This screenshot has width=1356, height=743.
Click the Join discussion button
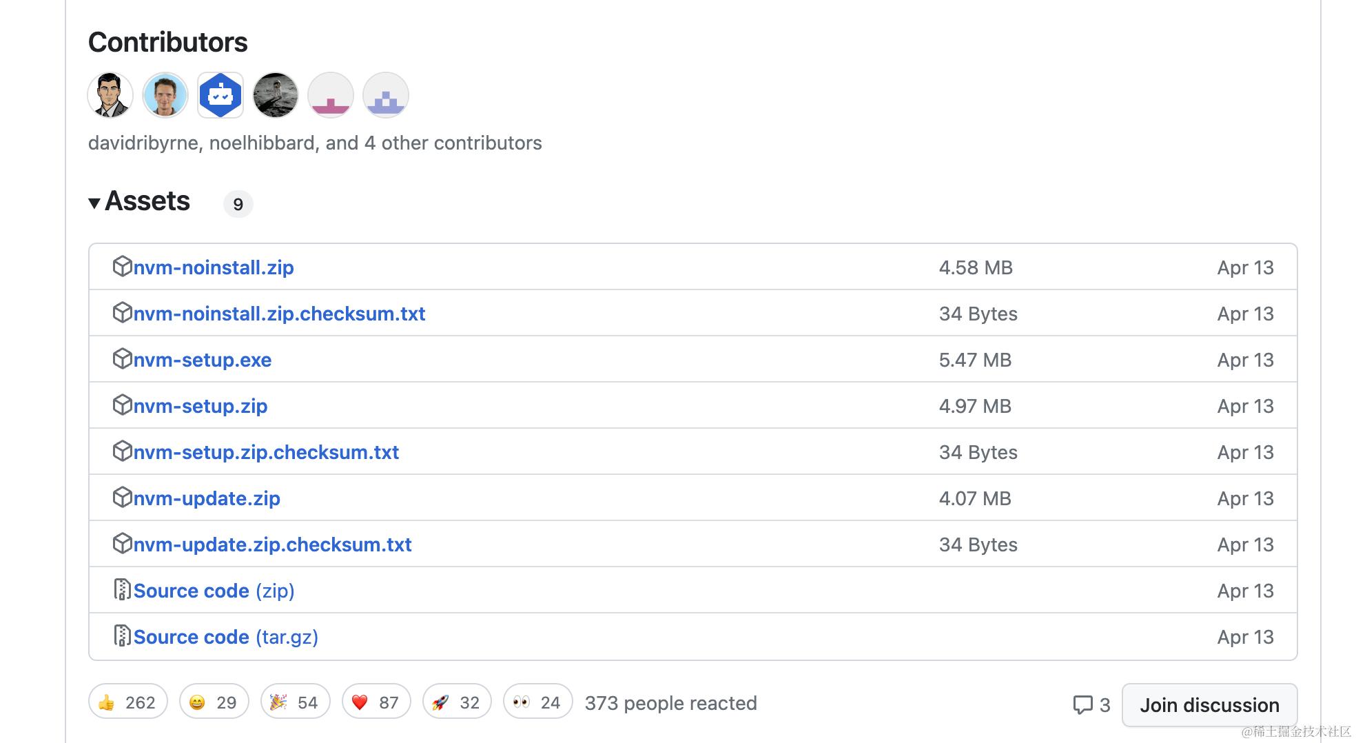[1210, 705]
